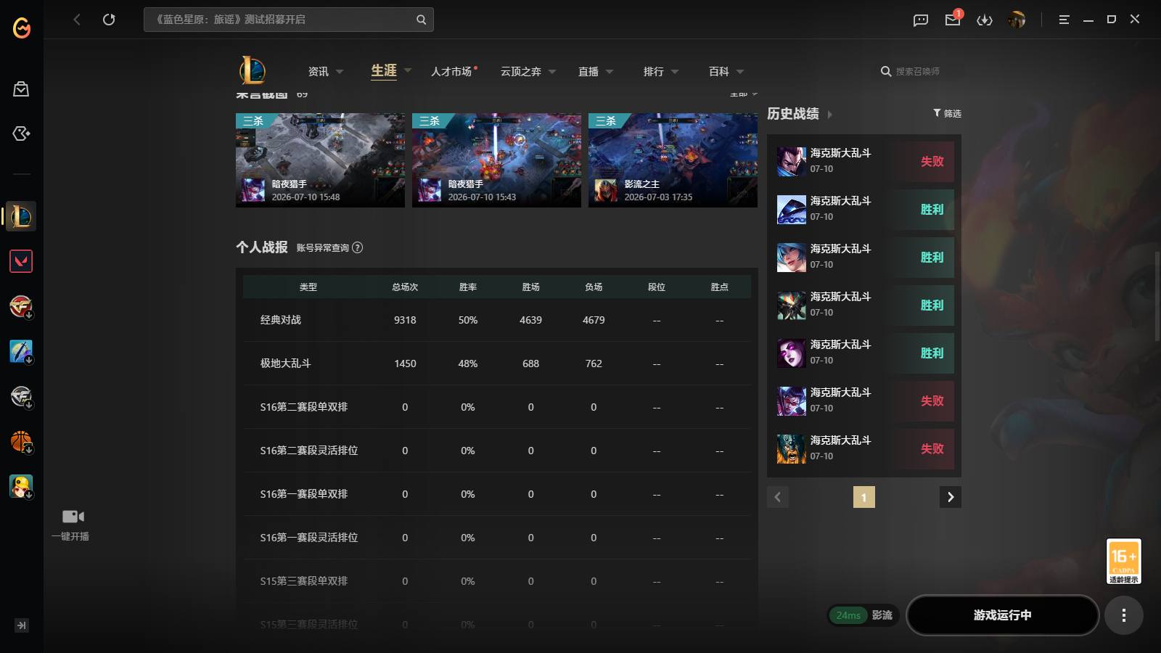Open the hamburger main menu

(1064, 20)
